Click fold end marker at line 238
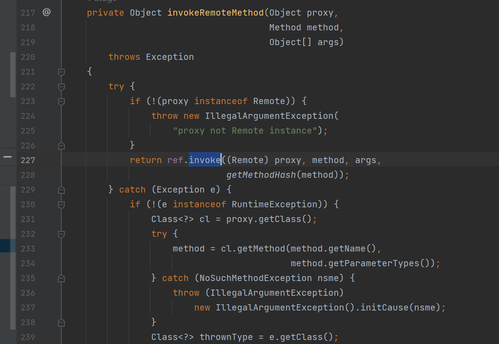499x344 pixels. pyautogui.click(x=61, y=323)
